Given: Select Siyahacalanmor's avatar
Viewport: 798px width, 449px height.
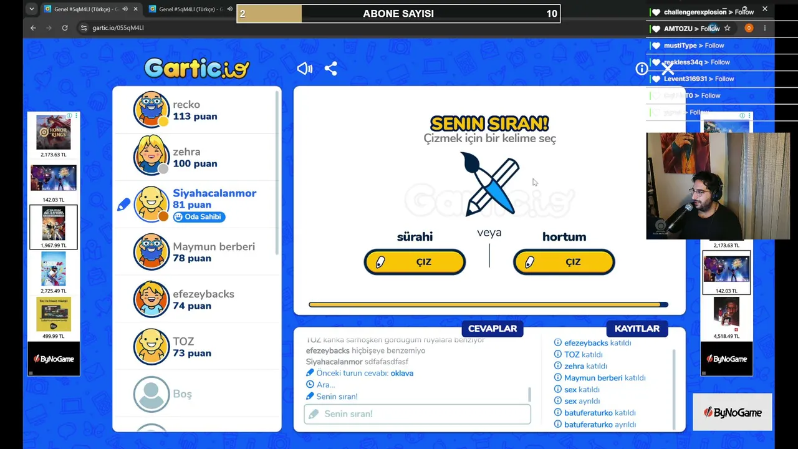Looking at the screenshot, I should (x=151, y=205).
